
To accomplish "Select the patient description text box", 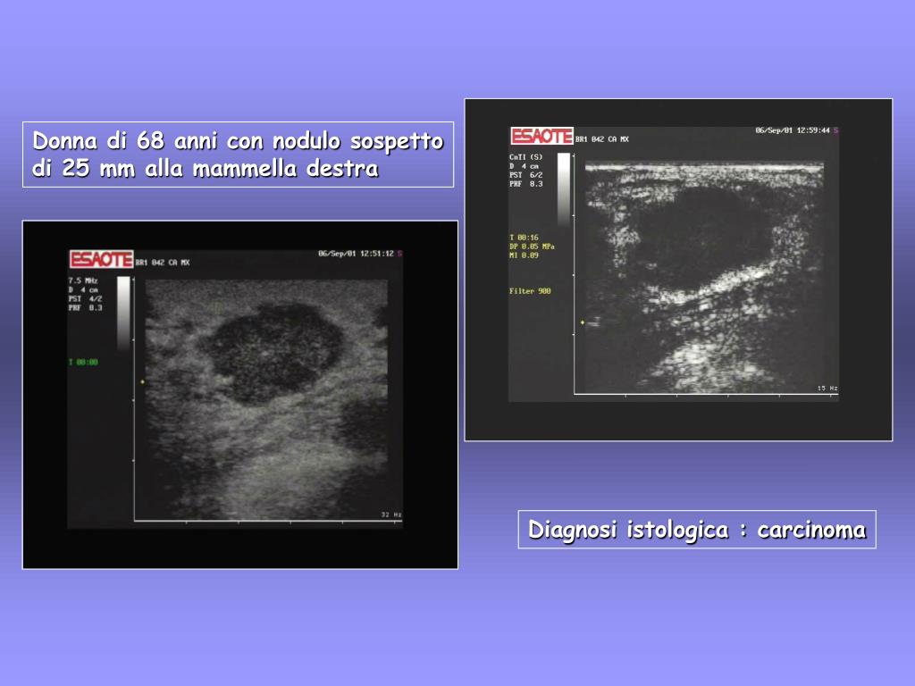I will [238, 155].
